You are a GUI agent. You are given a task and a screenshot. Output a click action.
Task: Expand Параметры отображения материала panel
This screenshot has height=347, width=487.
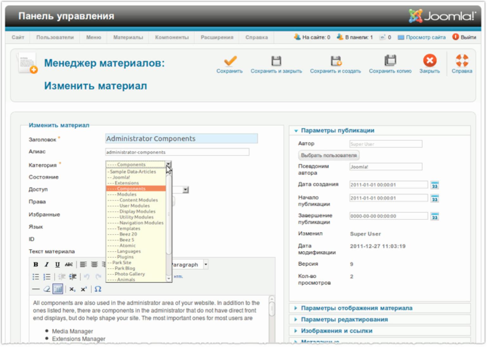[356, 308]
